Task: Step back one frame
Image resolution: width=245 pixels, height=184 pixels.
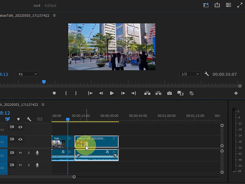Action: [101, 93]
